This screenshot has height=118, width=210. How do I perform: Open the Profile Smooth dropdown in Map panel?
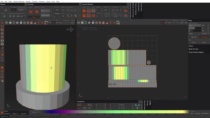click(x=205, y=33)
